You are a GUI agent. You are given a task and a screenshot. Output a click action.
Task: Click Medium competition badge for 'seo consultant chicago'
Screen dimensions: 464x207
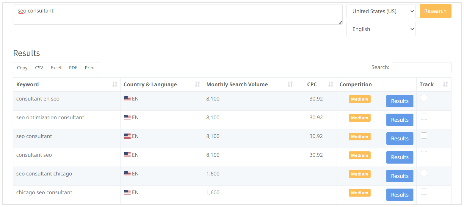pos(360,174)
